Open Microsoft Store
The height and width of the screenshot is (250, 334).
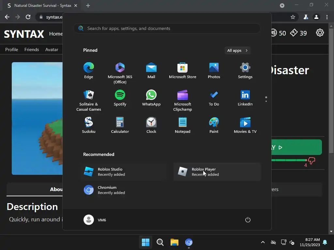[183, 71]
